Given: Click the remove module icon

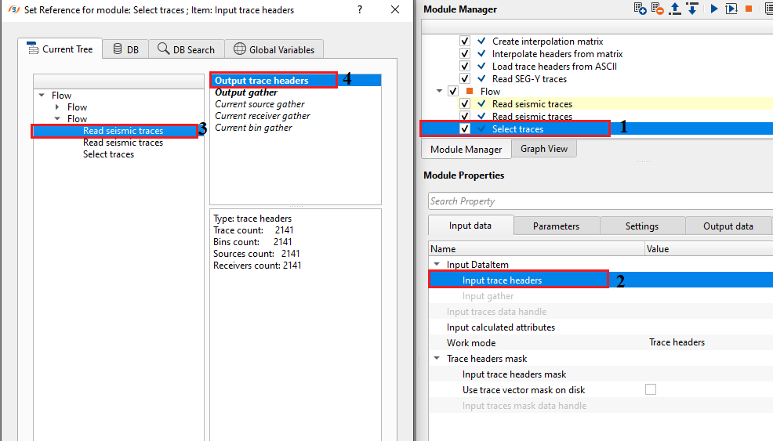Looking at the screenshot, I should pos(658,9).
